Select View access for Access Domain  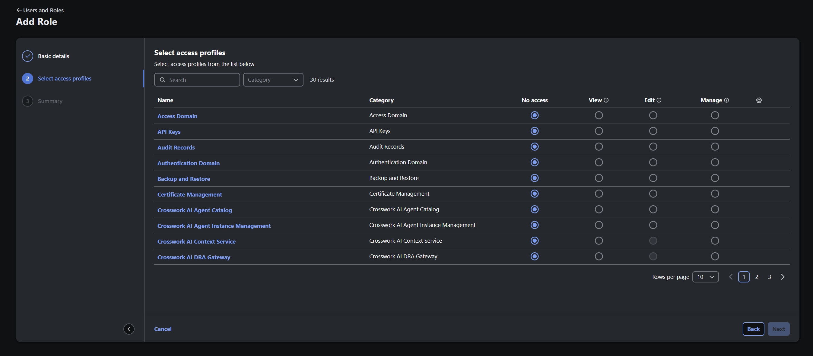pyautogui.click(x=599, y=115)
